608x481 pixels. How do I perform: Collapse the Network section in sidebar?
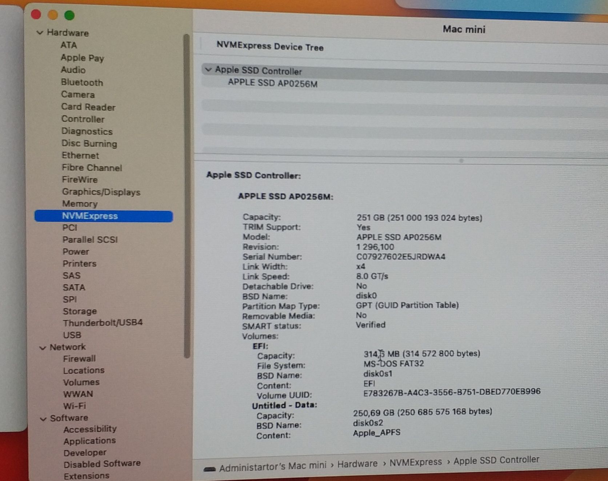[43, 348]
